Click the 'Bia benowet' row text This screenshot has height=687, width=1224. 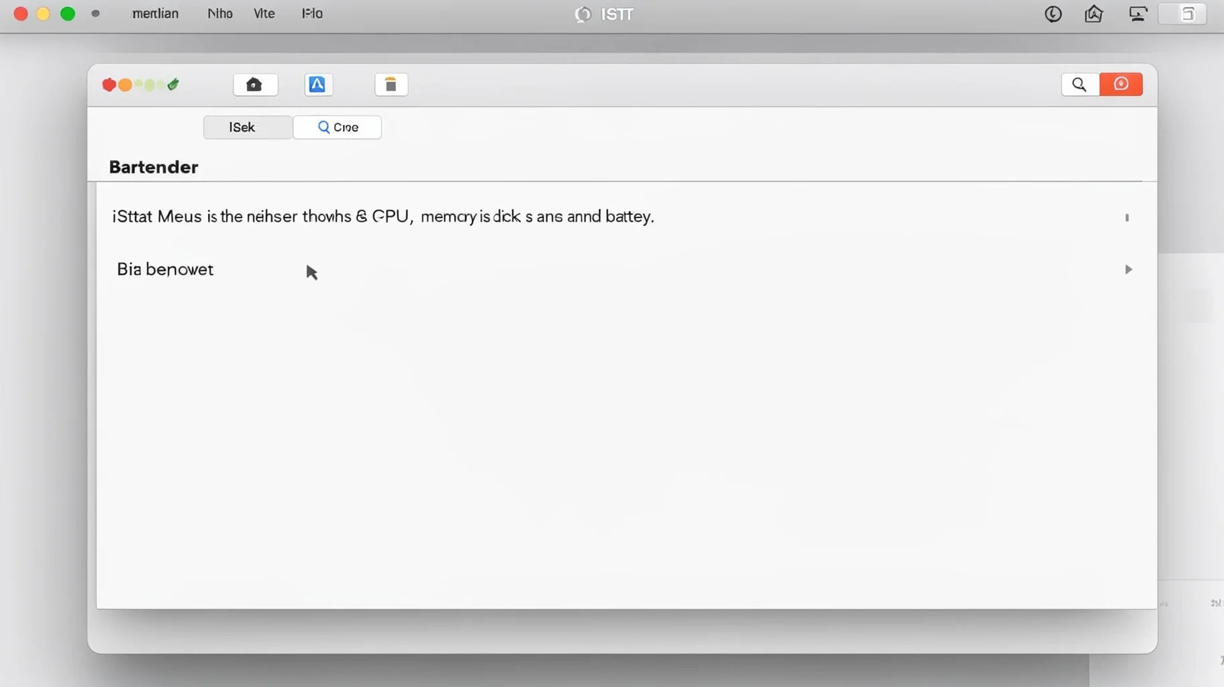[165, 269]
